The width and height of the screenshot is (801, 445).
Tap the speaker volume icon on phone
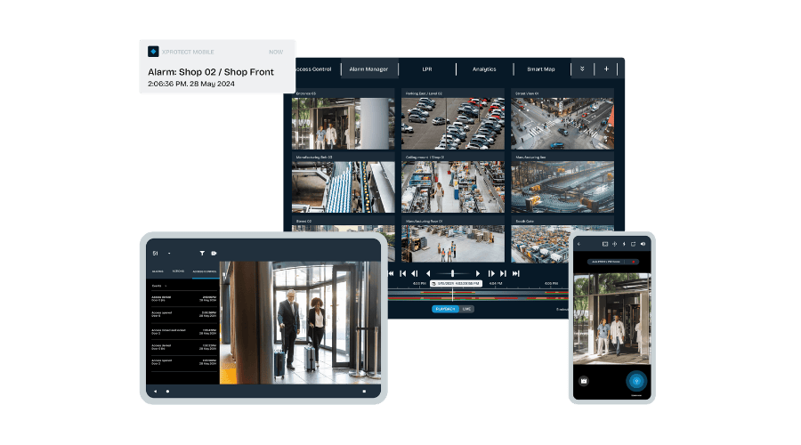643,243
